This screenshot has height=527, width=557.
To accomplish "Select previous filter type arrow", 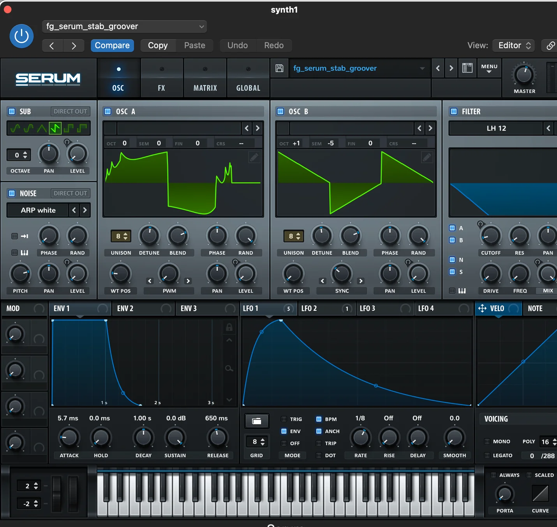I will [548, 128].
